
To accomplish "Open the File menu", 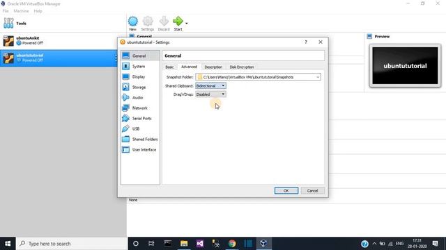I will pos(6,11).
